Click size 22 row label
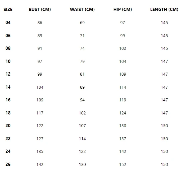Screen dimensions: 181x171 [8, 139]
